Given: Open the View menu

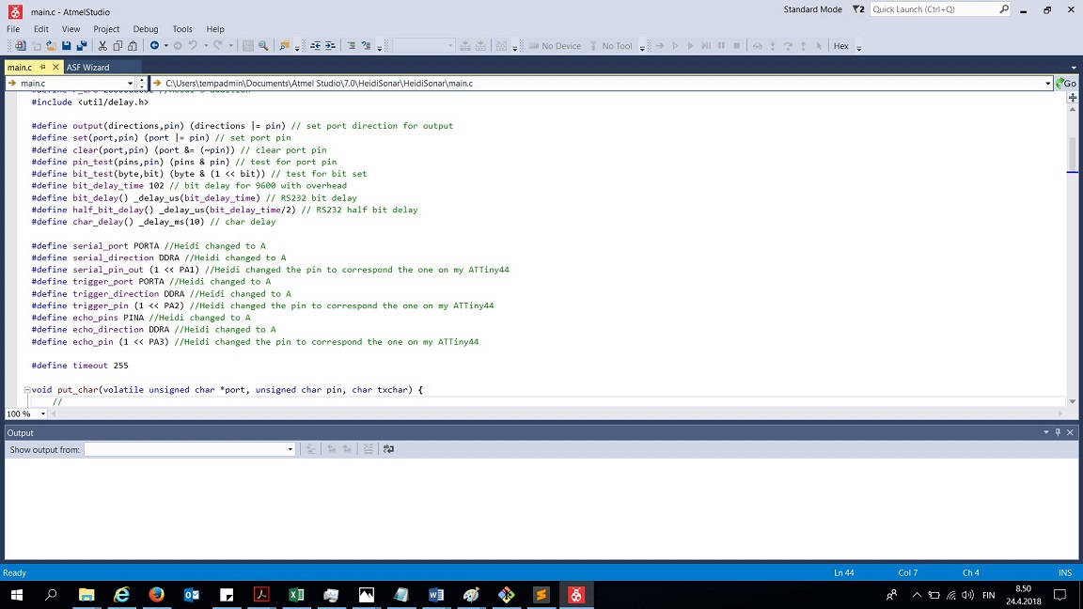Looking at the screenshot, I should pyautogui.click(x=71, y=29).
